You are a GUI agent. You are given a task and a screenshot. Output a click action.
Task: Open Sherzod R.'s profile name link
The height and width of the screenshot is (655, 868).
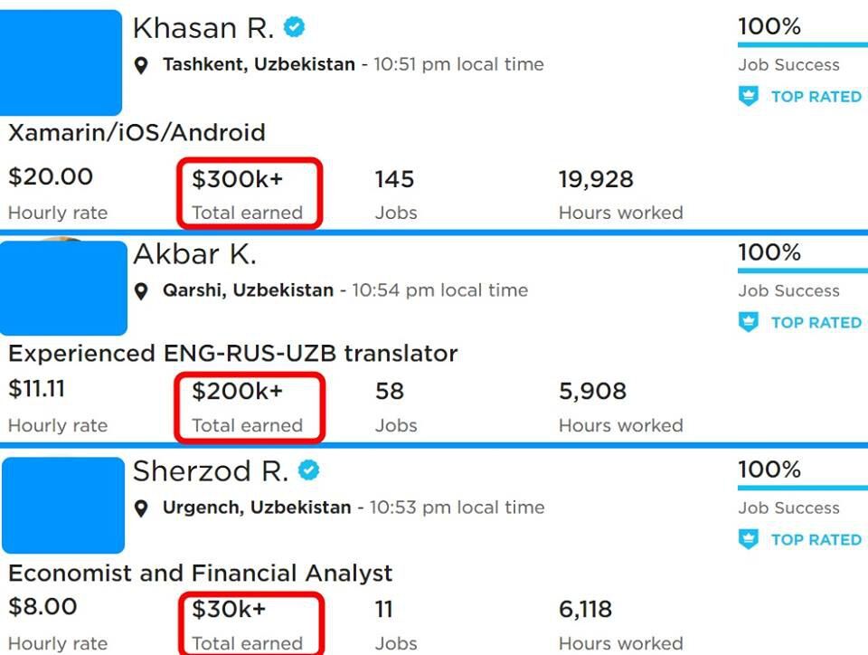point(211,471)
